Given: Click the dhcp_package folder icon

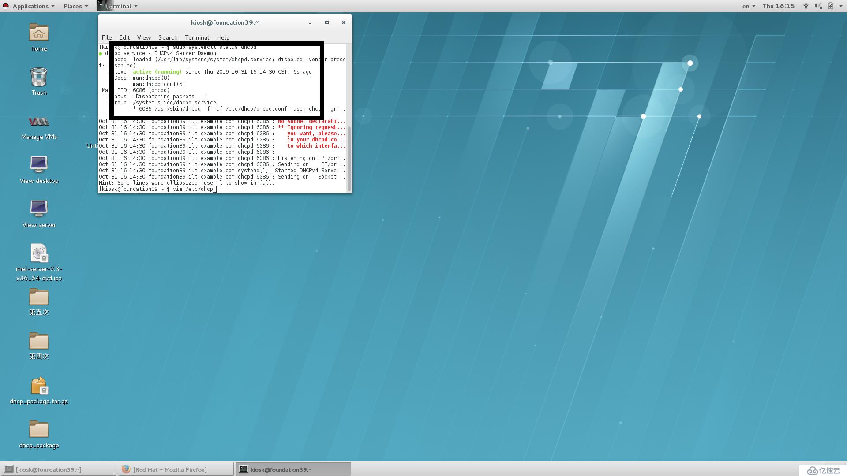Looking at the screenshot, I should click(38, 430).
